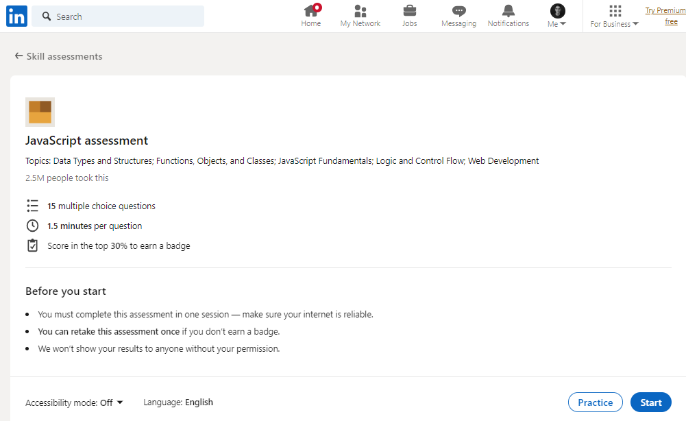Click '15 multiple choice questions' text
Viewport: 686px width, 421px height.
tap(101, 206)
